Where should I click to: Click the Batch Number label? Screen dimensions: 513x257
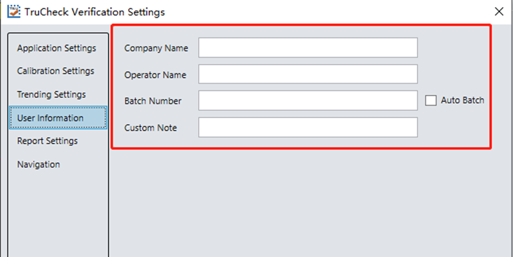pyautogui.click(x=153, y=101)
